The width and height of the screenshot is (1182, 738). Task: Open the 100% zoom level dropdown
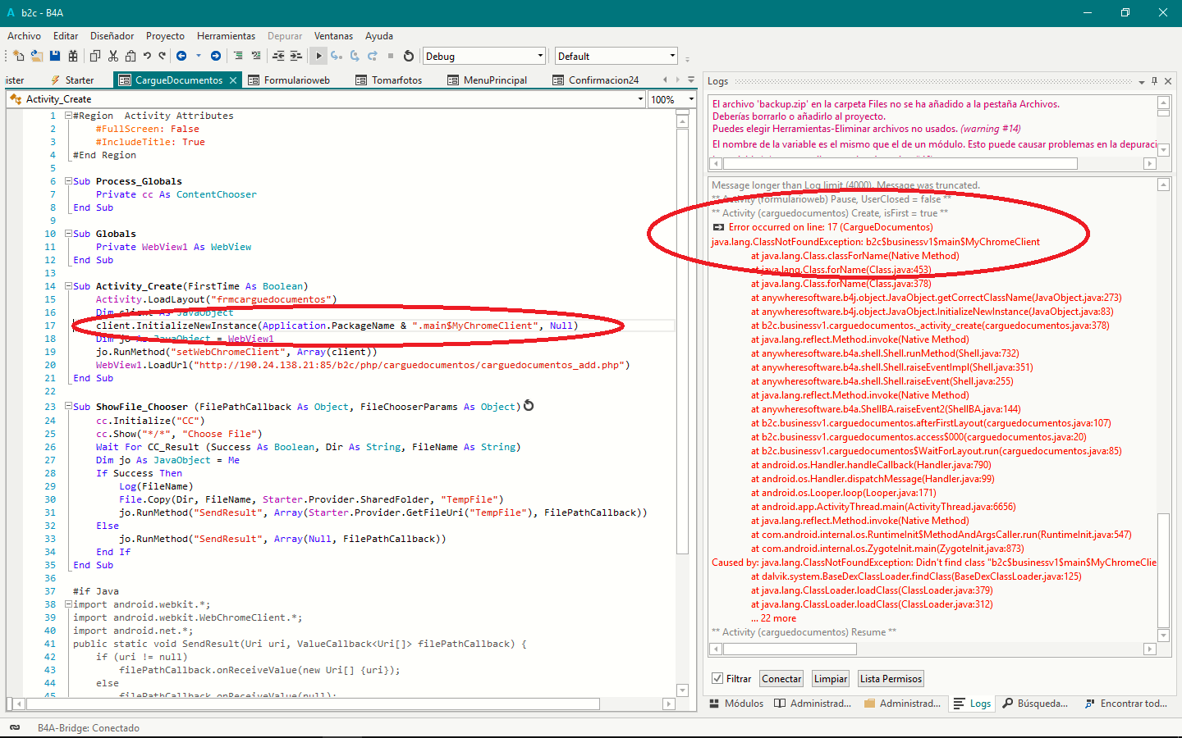(x=690, y=99)
